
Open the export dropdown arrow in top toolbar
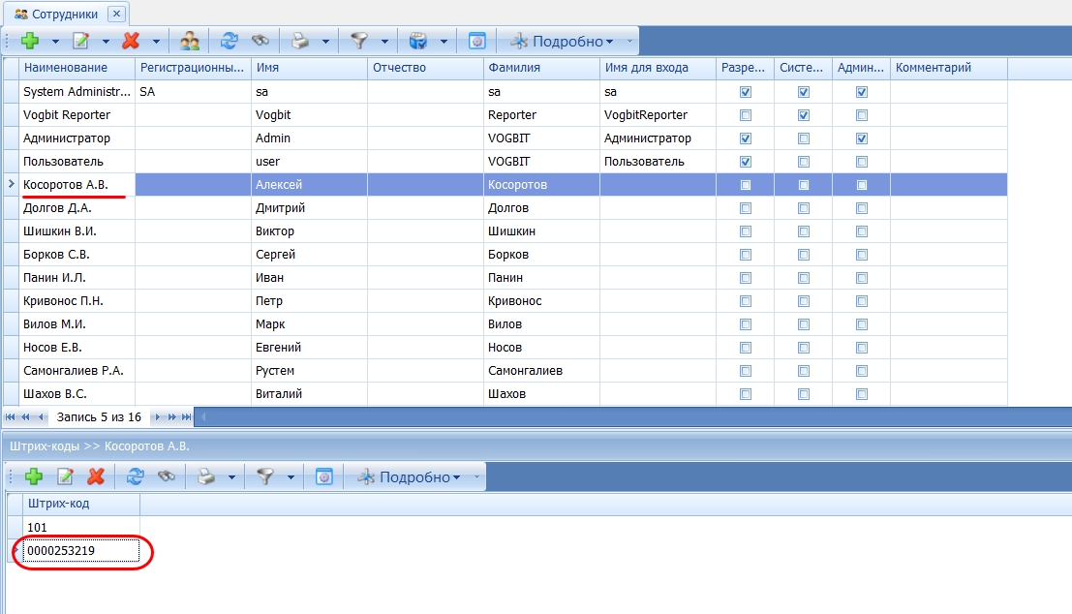pyautogui.click(x=444, y=42)
